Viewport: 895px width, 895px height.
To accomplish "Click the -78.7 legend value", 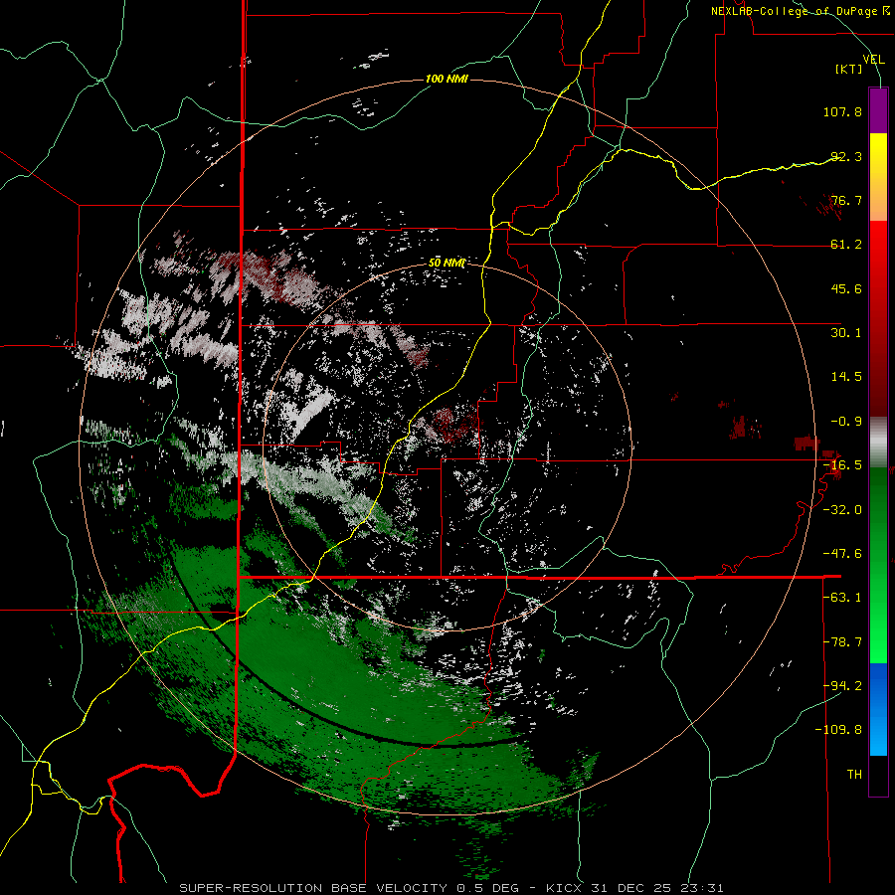I will point(842,642).
